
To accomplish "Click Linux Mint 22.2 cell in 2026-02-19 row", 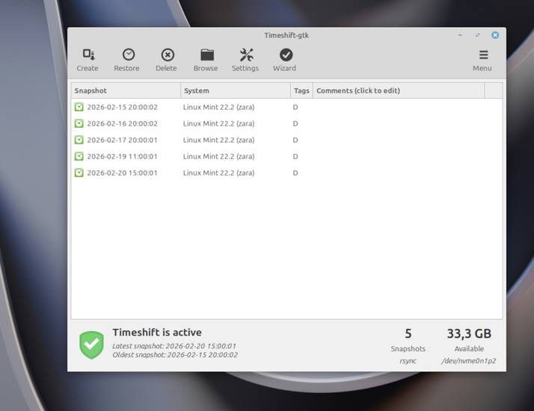I will [218, 156].
